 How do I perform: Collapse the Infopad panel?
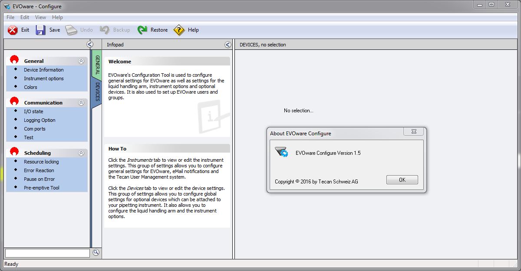click(228, 44)
